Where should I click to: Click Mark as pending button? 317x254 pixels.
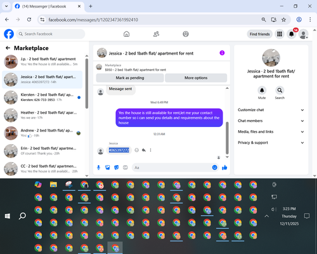coord(130,78)
